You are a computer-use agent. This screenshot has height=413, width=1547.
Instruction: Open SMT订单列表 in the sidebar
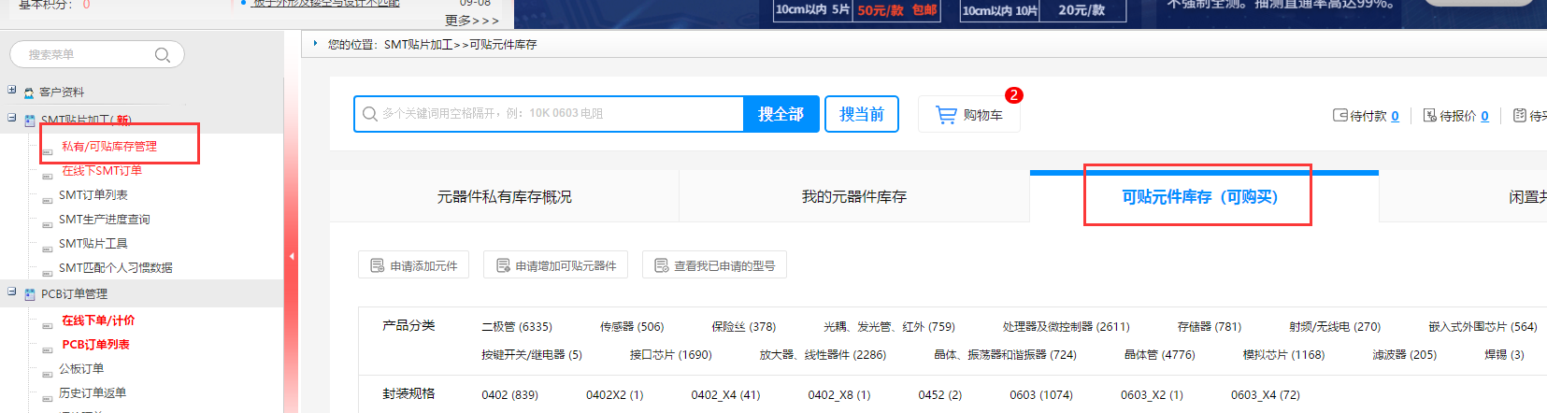click(93, 195)
